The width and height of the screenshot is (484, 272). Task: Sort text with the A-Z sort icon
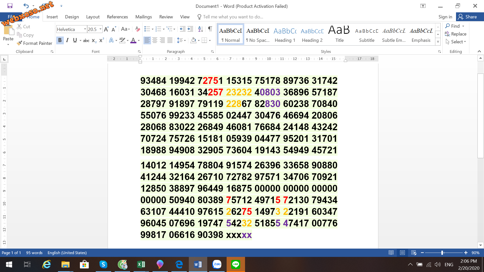coord(200,29)
